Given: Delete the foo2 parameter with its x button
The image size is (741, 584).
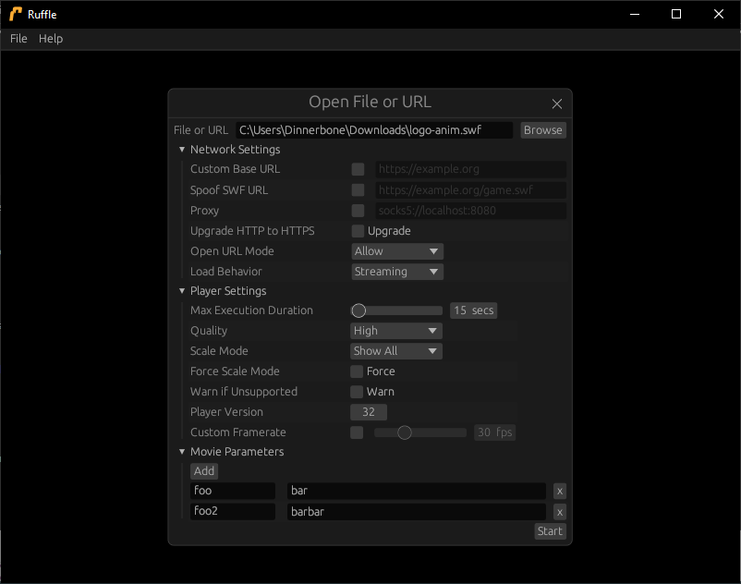Looking at the screenshot, I should pyautogui.click(x=559, y=512).
